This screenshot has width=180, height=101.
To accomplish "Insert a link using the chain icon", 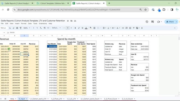I will [x=123, y=28].
